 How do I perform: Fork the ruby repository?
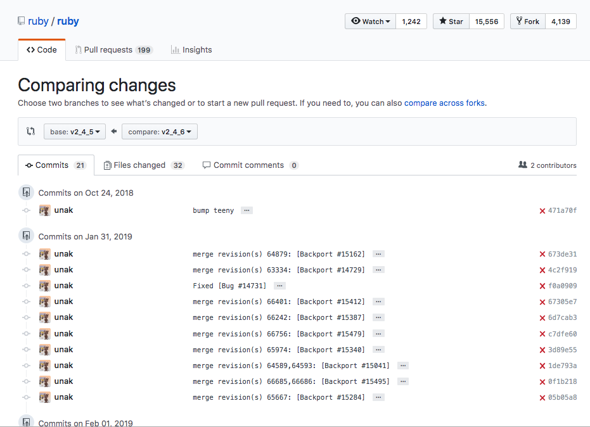click(x=527, y=22)
